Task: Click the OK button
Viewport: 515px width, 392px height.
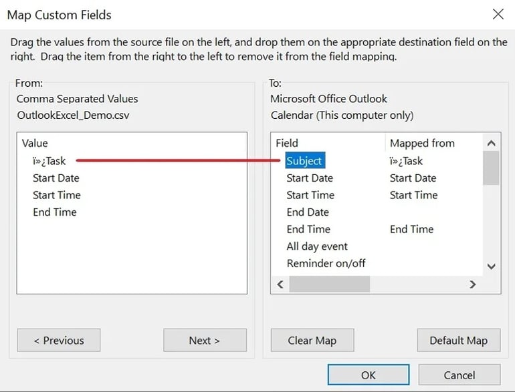Action: [x=368, y=375]
